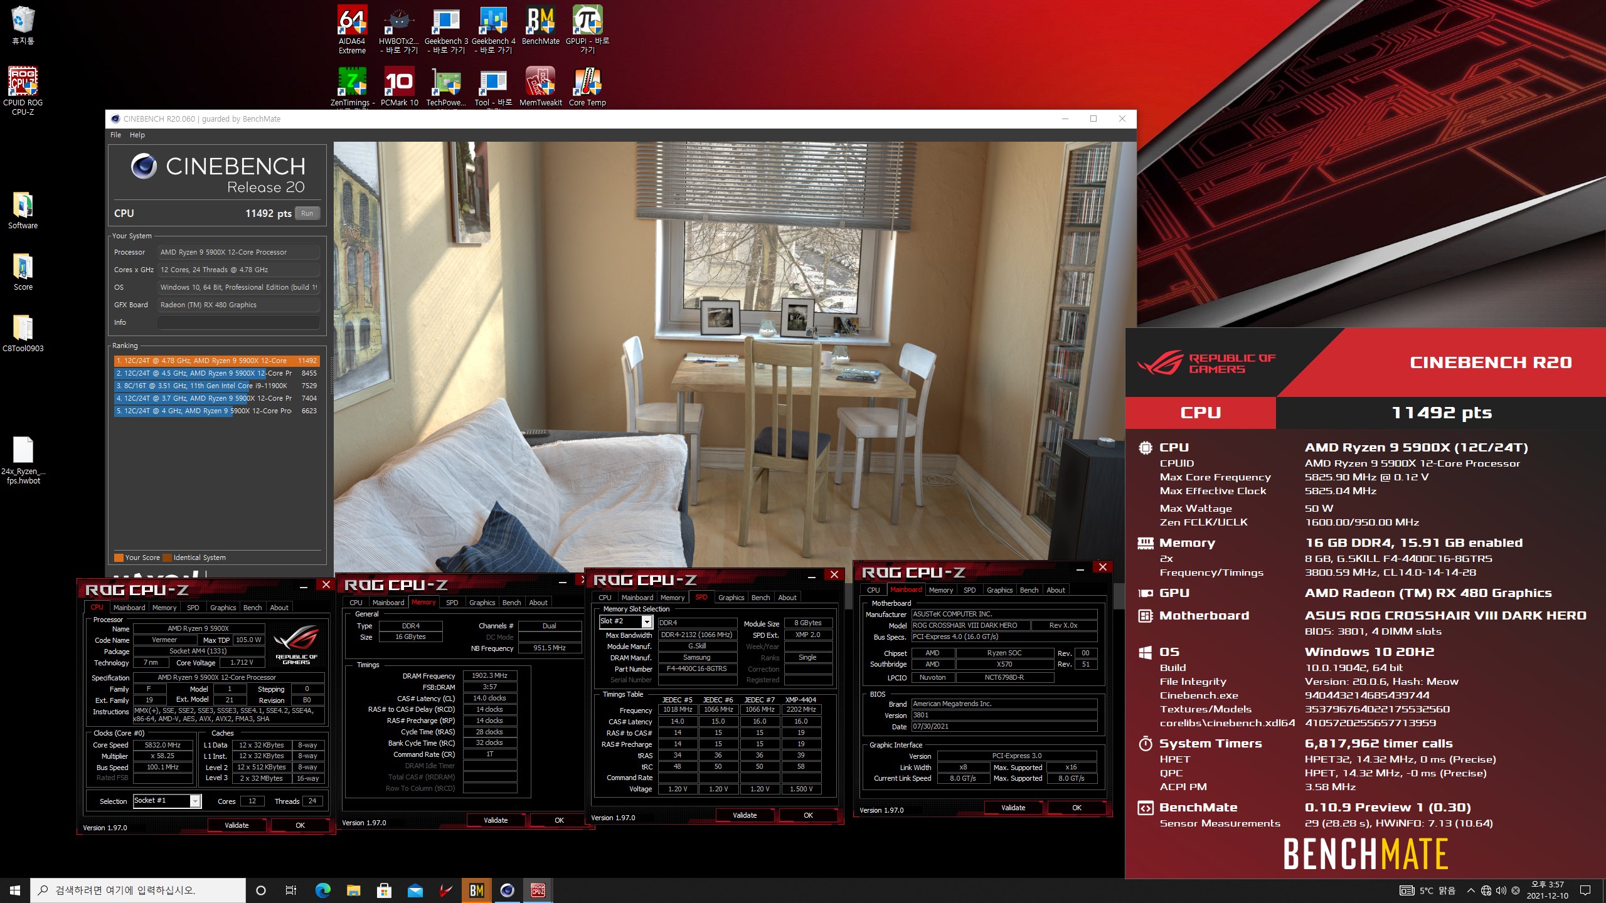
Task: Open Cortana circle icon on taskbar
Action: tap(261, 890)
